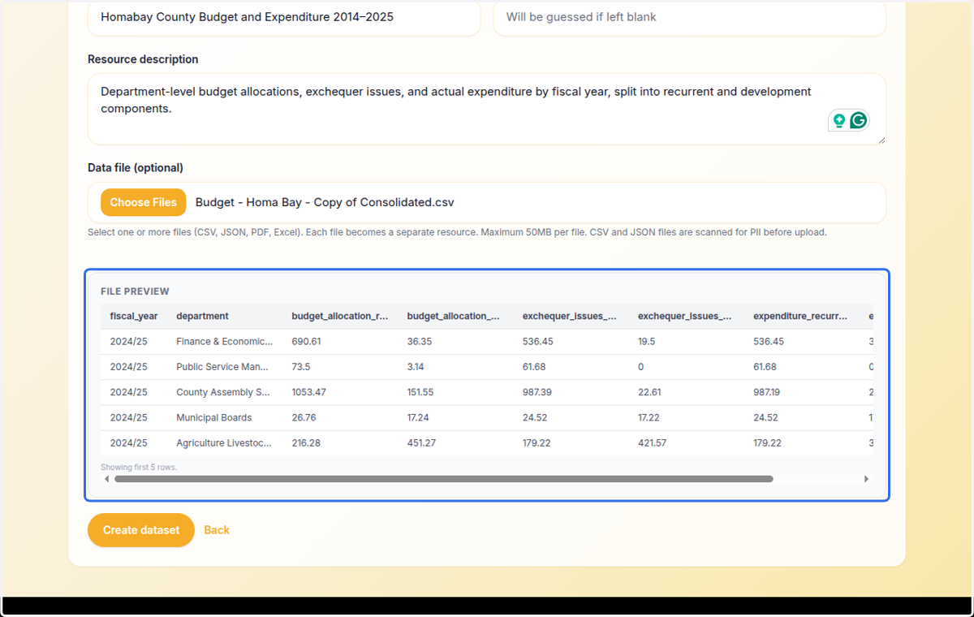Click the department column header
The height and width of the screenshot is (617, 974).
(202, 316)
